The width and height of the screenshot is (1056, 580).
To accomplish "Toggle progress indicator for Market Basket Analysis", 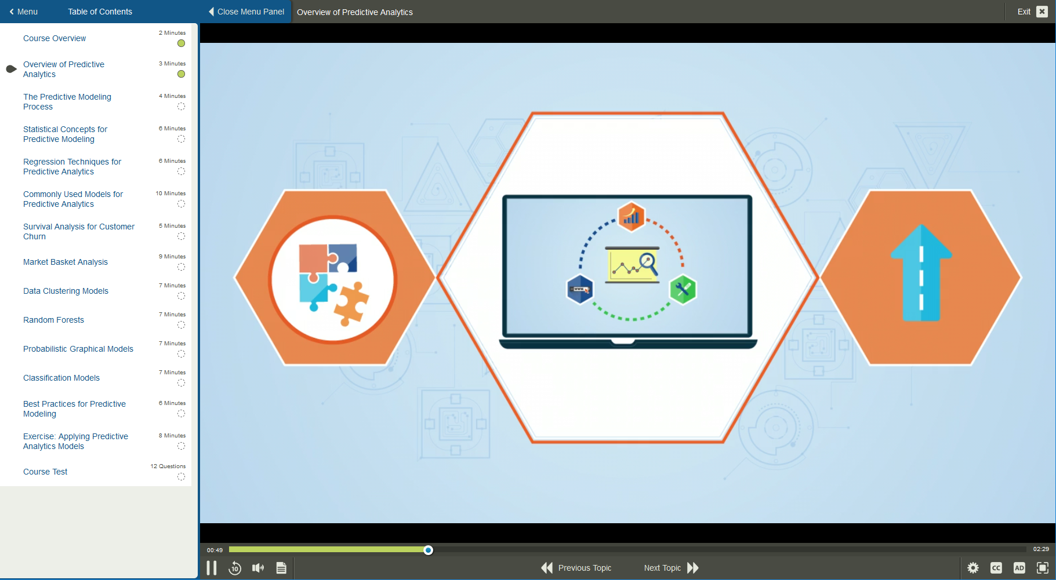I will 181,267.
